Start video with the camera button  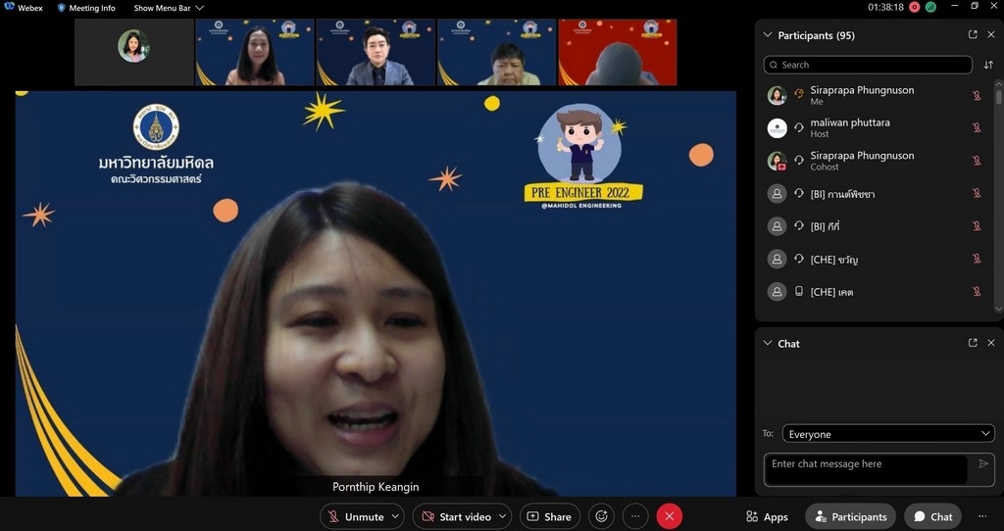click(x=455, y=516)
